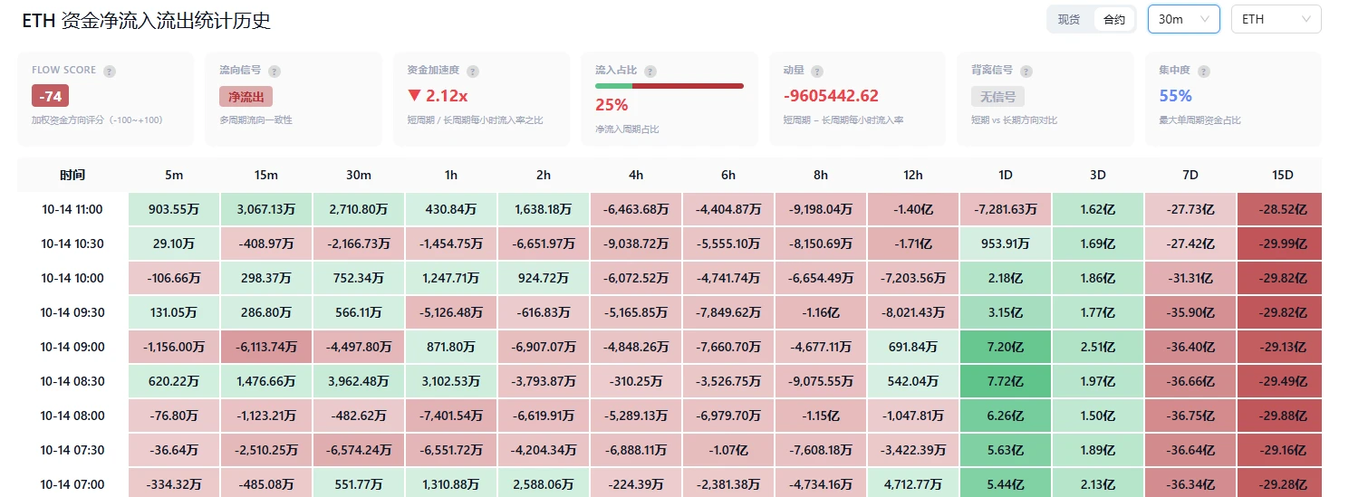Select the 5m column header
Viewport: 1368px width, 497px height.
174,175
